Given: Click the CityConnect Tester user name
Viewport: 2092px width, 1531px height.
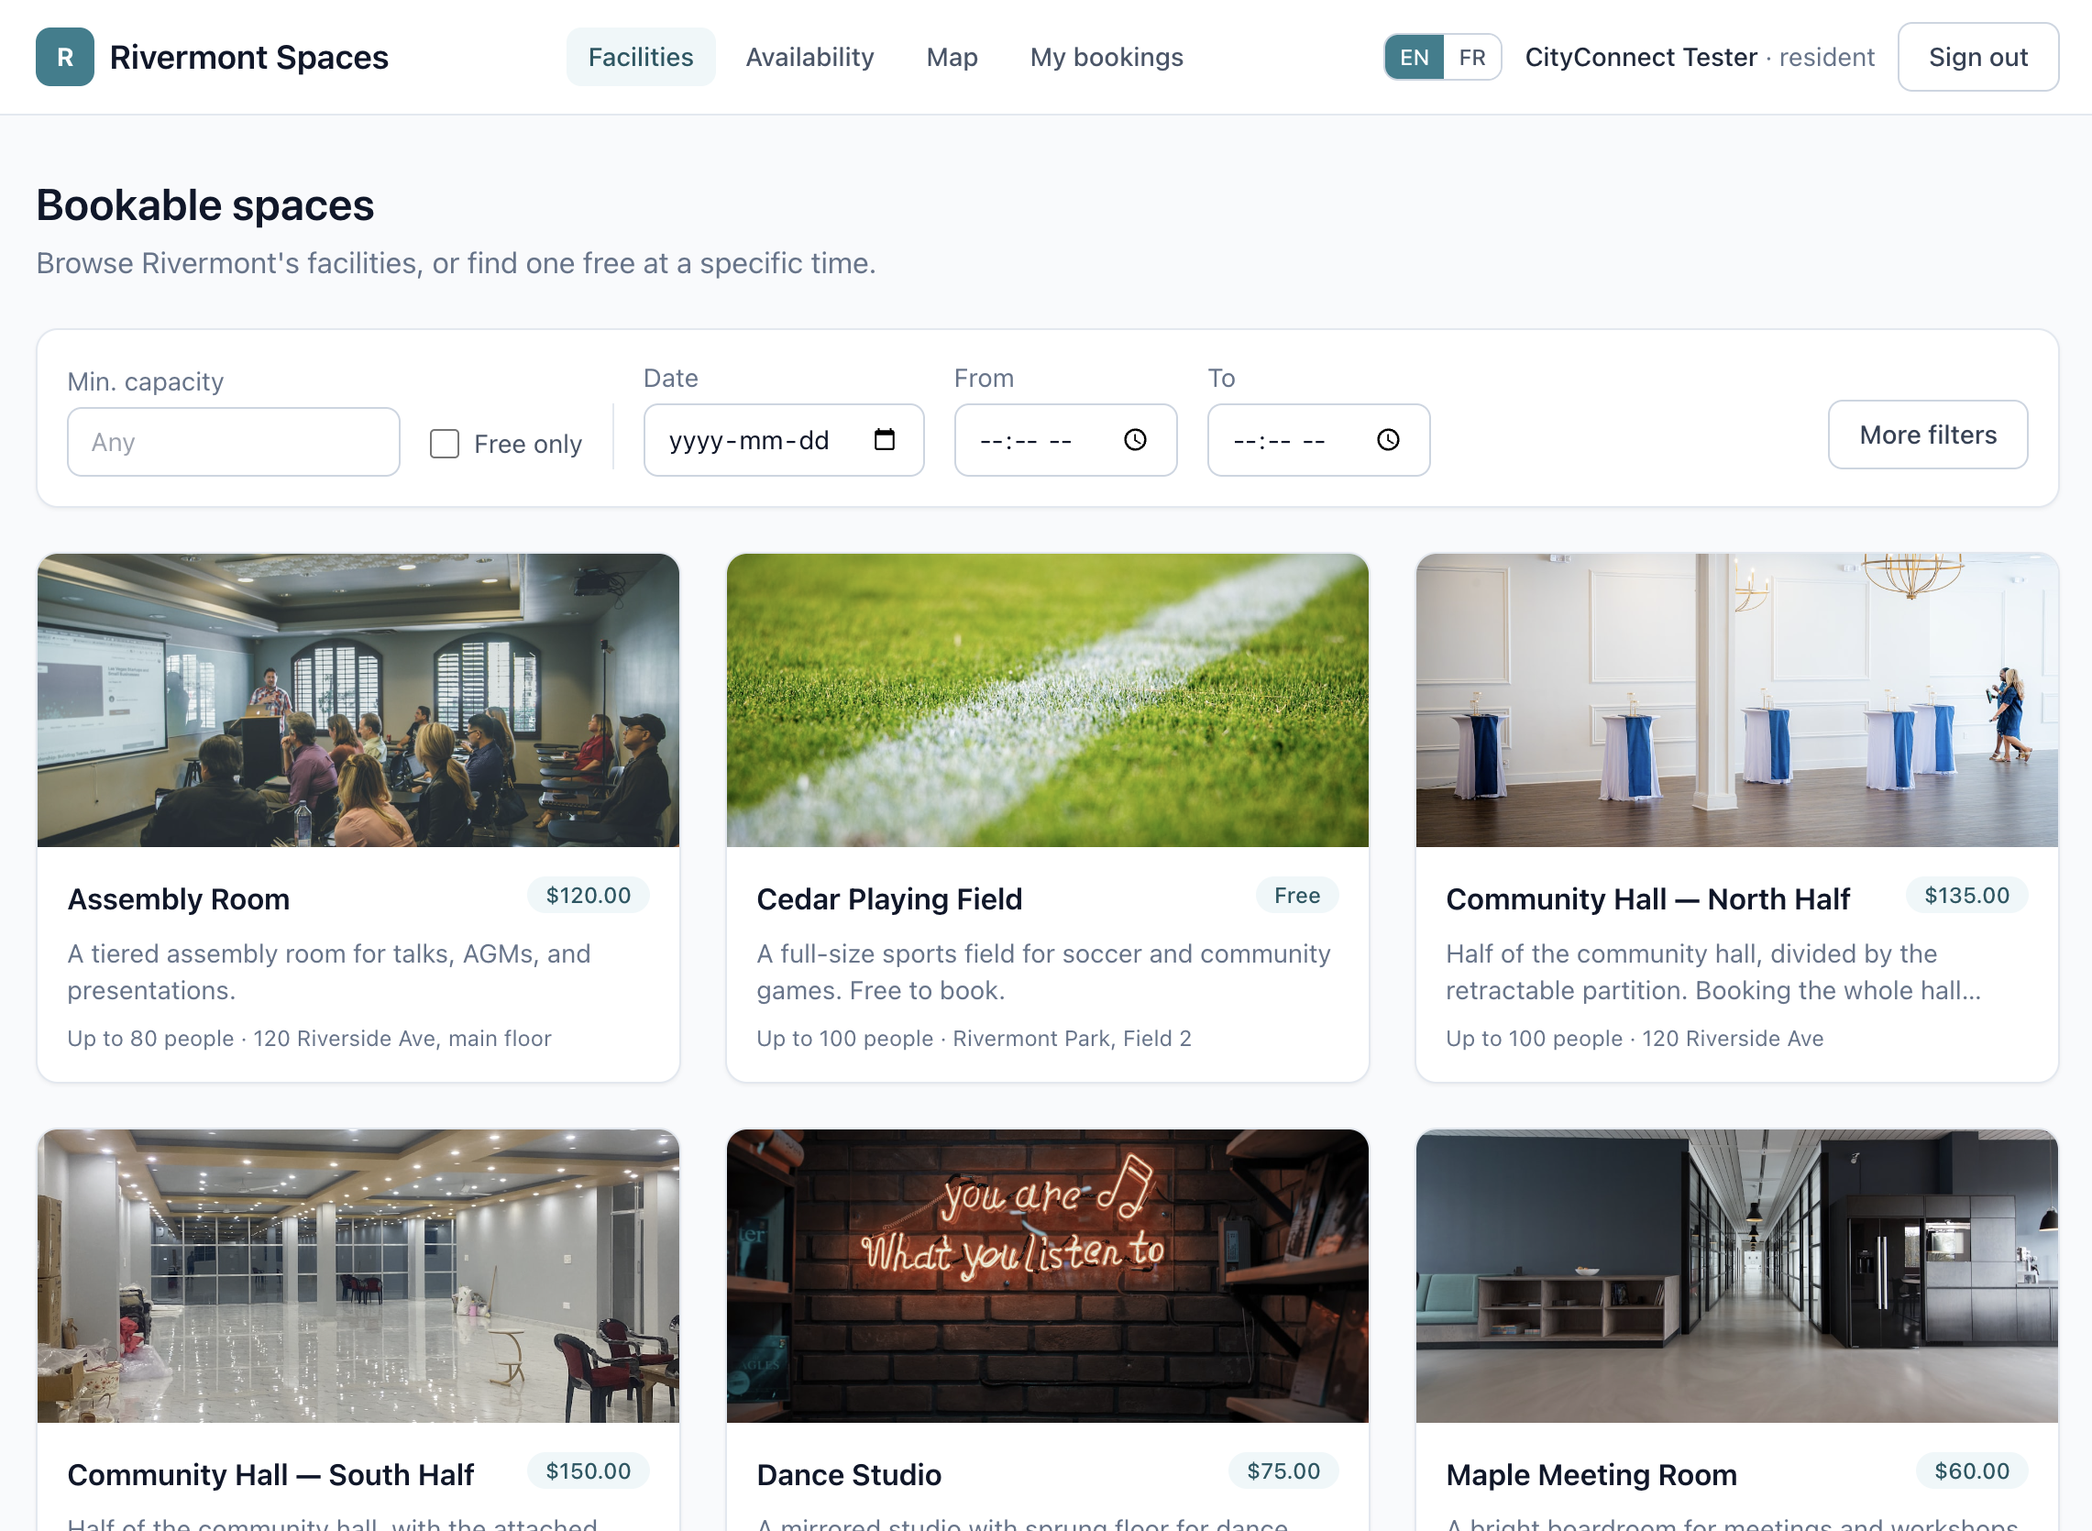Looking at the screenshot, I should click(x=1641, y=58).
